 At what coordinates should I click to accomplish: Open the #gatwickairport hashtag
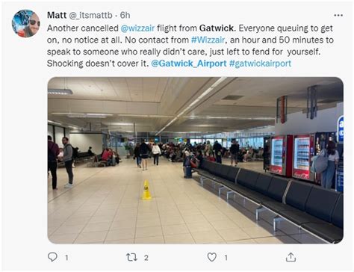pyautogui.click(x=260, y=64)
